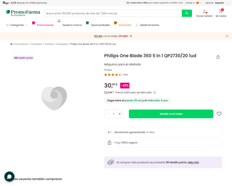232x186 pixels.
Task: Open the Iniciar sesión account icon
Action: (x=205, y=12)
